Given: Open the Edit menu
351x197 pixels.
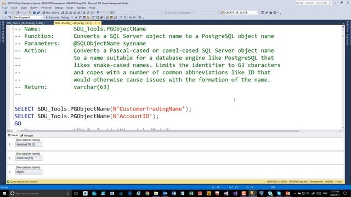Looking at the screenshot, I should 14,8.
